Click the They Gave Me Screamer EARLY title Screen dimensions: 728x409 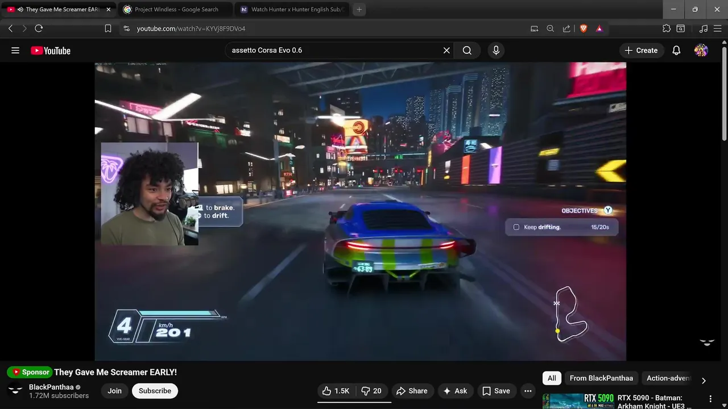(x=115, y=372)
